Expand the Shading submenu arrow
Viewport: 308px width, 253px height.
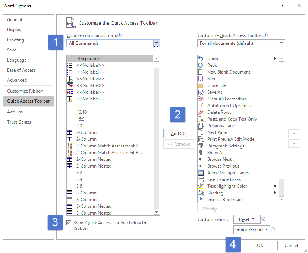(x=275, y=193)
